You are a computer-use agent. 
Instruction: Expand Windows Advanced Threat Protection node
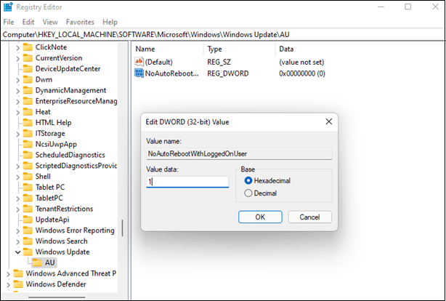tap(8, 273)
